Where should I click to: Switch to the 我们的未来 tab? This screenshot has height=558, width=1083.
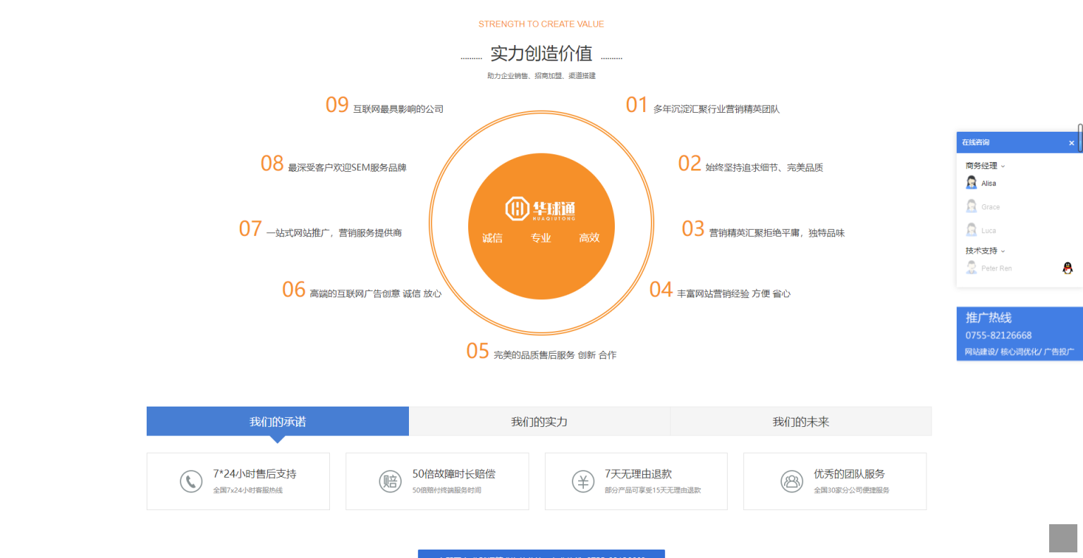(801, 421)
